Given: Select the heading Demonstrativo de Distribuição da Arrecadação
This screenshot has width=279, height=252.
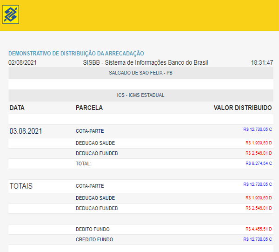Looking at the screenshot, I should [76, 53].
